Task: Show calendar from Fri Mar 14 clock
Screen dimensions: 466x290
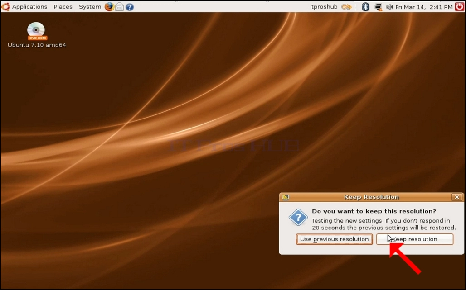Action: 424,7
